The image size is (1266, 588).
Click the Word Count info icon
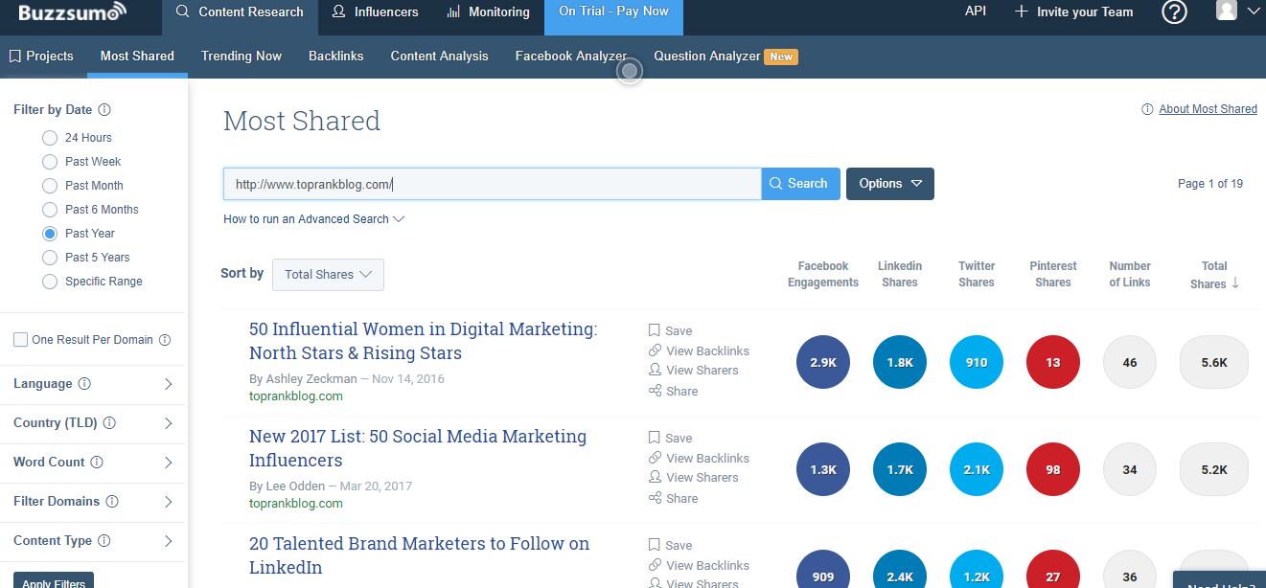[x=98, y=463]
